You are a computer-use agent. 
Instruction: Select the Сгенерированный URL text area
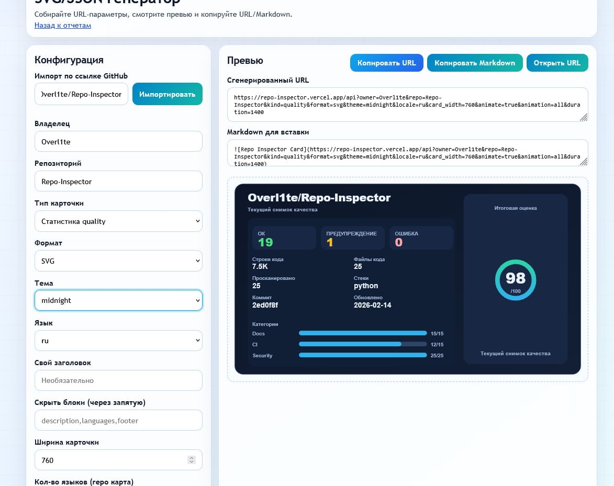pos(407,104)
